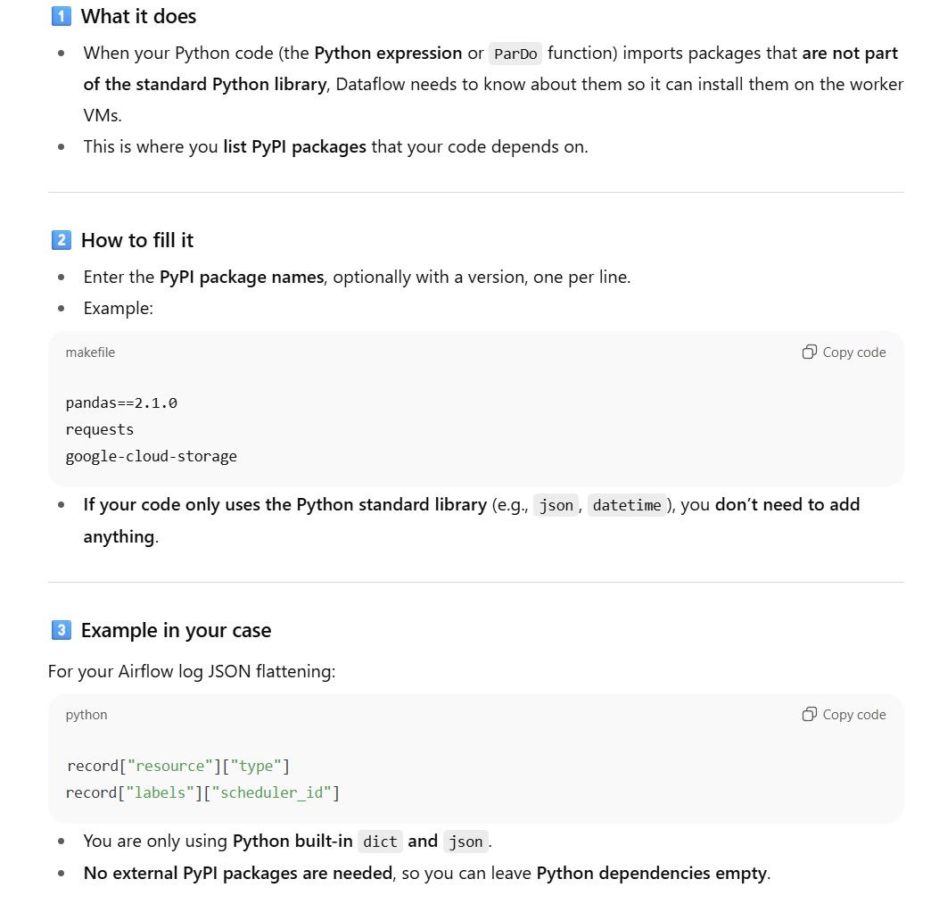Click the record["labels"]["scheduler_id"] code line
The image size is (931, 904).
[202, 792]
